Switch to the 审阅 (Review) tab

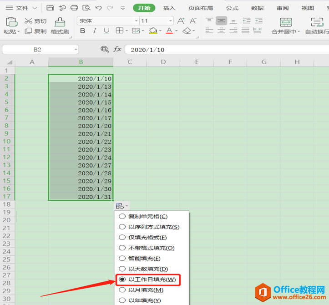coord(283,8)
